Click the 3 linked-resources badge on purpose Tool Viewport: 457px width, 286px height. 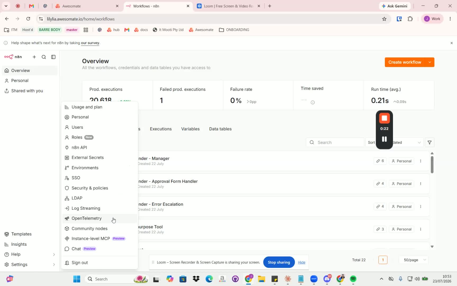coord(380,229)
